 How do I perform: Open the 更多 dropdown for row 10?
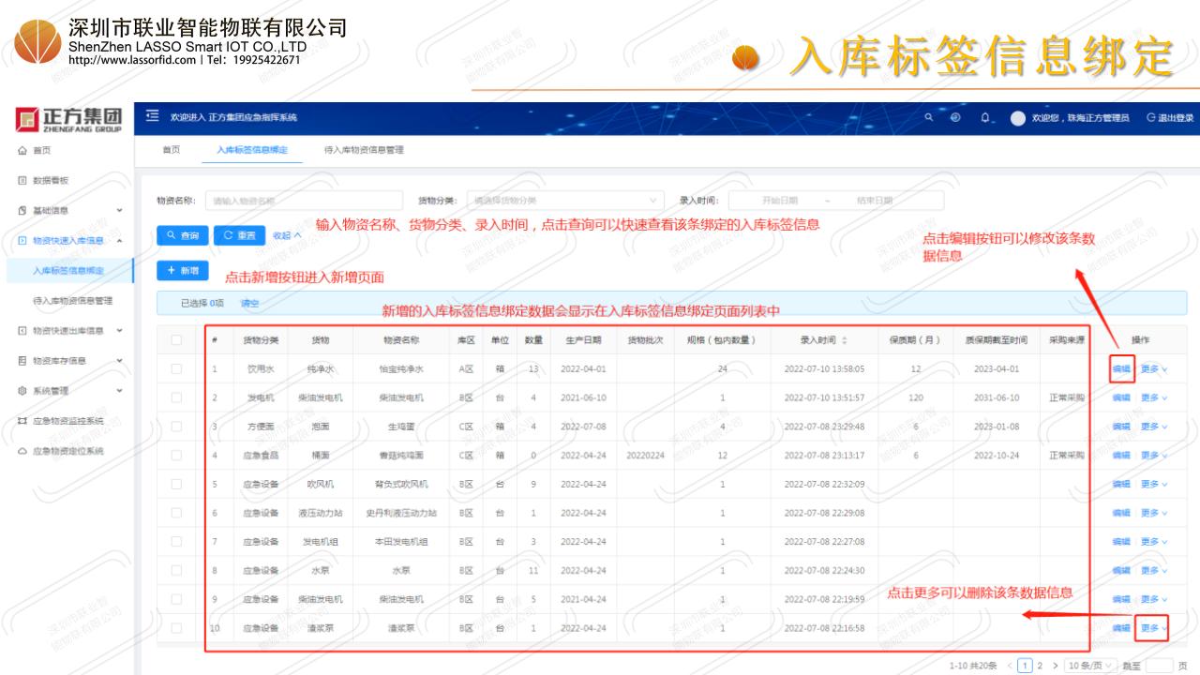pos(1153,628)
